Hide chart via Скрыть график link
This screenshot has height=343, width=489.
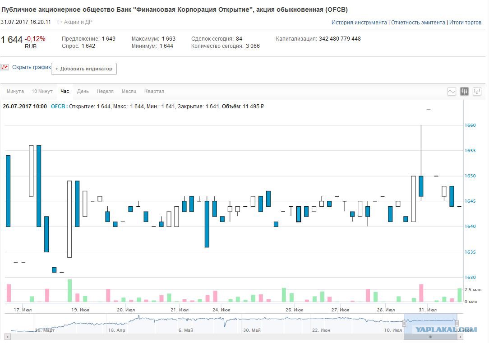point(32,67)
